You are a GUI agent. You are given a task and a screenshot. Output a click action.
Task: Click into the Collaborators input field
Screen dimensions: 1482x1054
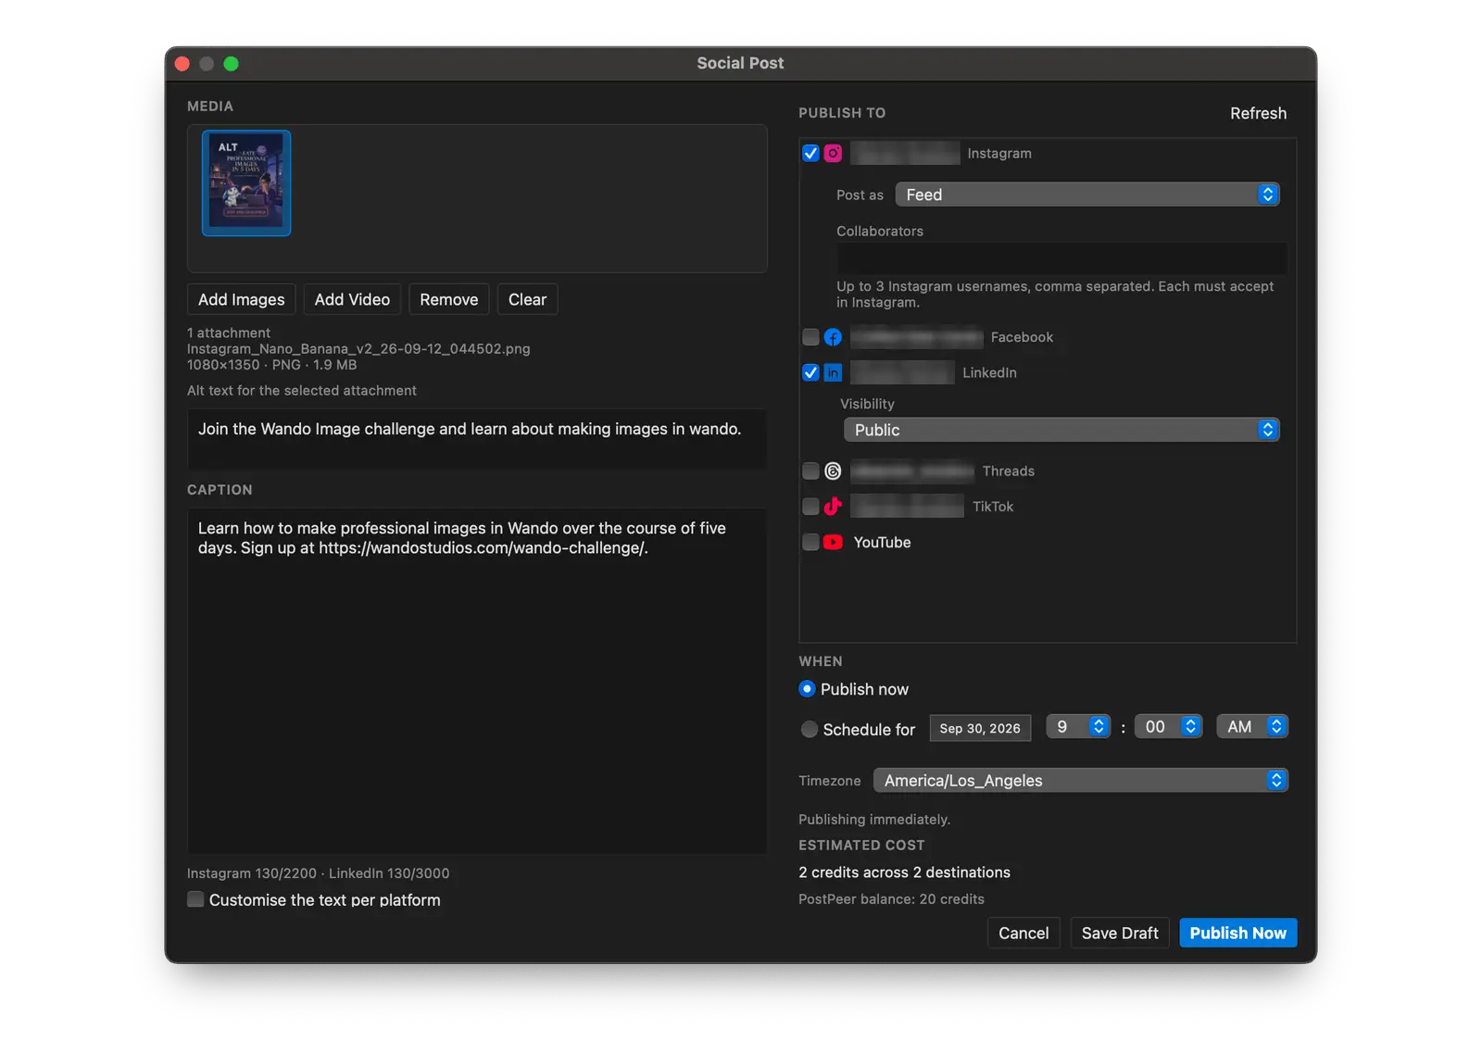pos(1061,257)
